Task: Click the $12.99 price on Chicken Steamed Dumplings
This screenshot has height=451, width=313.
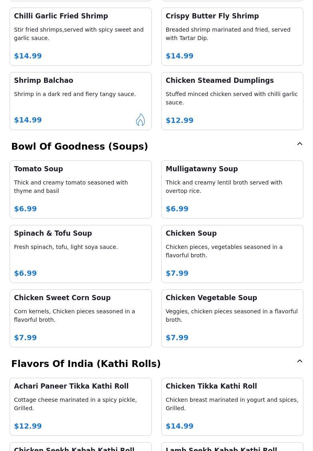Action: [x=179, y=120]
